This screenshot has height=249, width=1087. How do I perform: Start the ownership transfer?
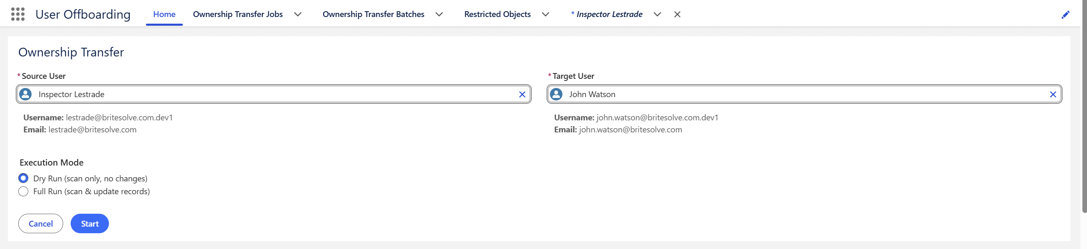tap(89, 224)
